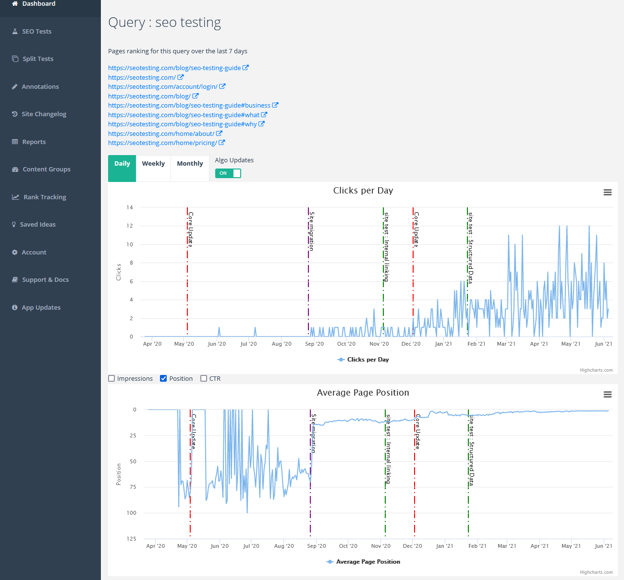Click the Saved Ideas lightbulb icon
This screenshot has height=580, width=624.
point(14,224)
